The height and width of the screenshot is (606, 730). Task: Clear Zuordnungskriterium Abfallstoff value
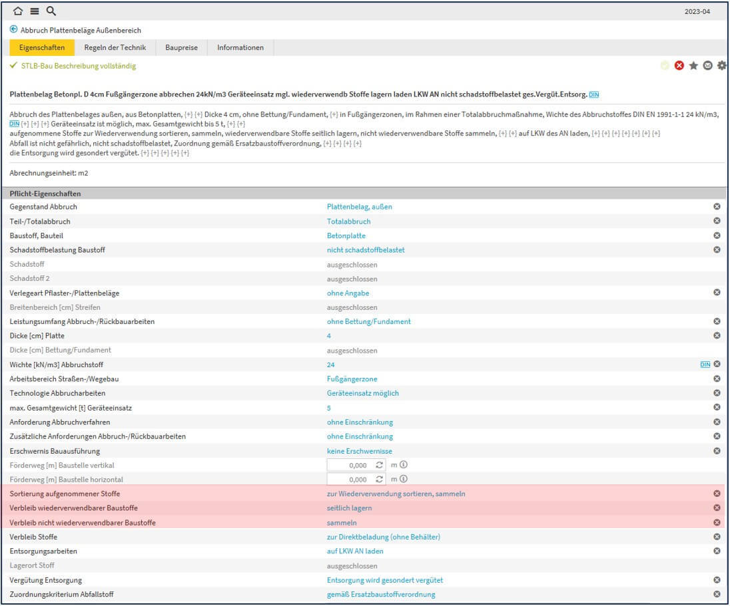(x=717, y=595)
